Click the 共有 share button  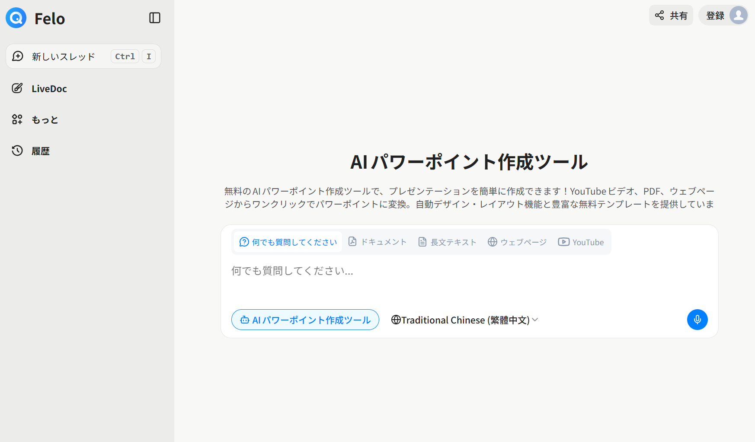(x=671, y=16)
